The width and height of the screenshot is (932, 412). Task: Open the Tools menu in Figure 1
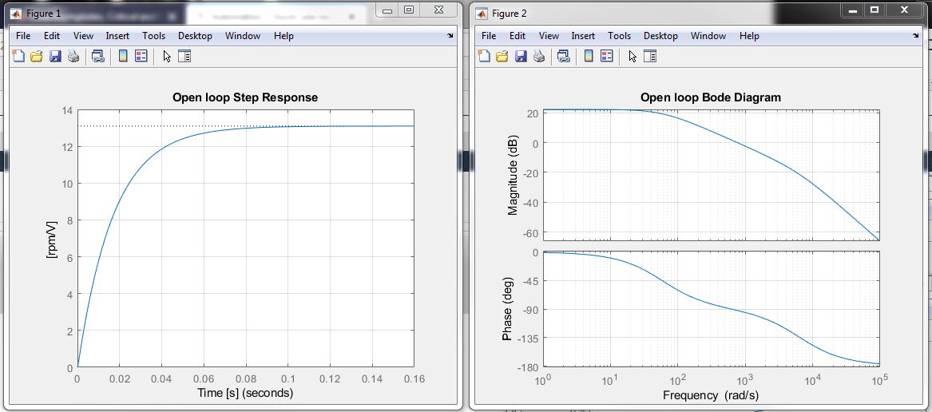tap(153, 36)
